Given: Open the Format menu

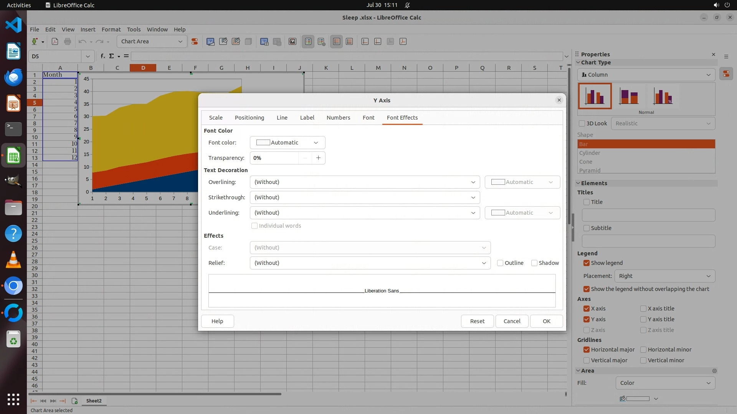Looking at the screenshot, I should (111, 29).
